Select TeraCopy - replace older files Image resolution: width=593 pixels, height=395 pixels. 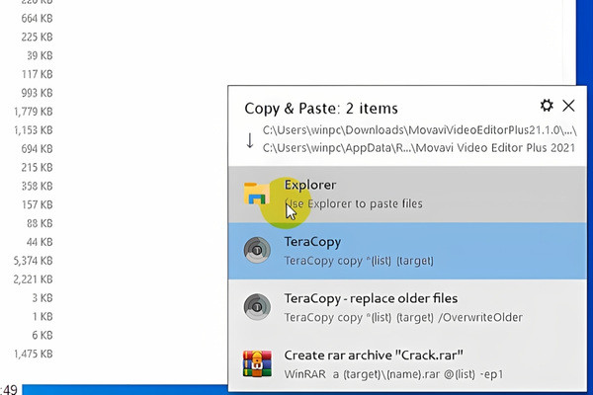(407, 308)
